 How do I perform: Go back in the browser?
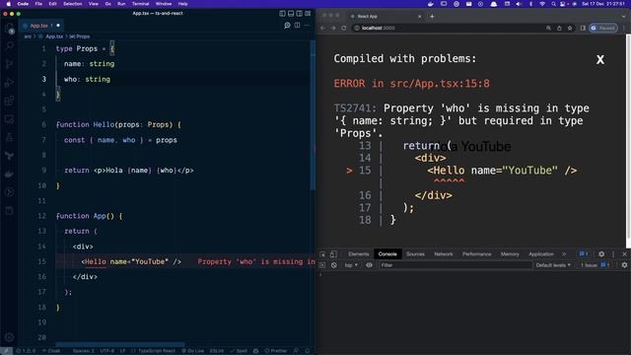coord(322,28)
